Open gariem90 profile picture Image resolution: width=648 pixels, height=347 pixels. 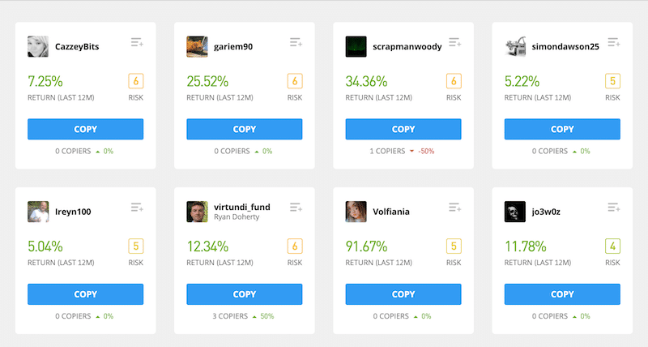[197, 46]
